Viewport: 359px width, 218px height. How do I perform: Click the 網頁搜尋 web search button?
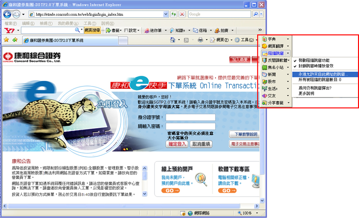[x=92, y=30]
